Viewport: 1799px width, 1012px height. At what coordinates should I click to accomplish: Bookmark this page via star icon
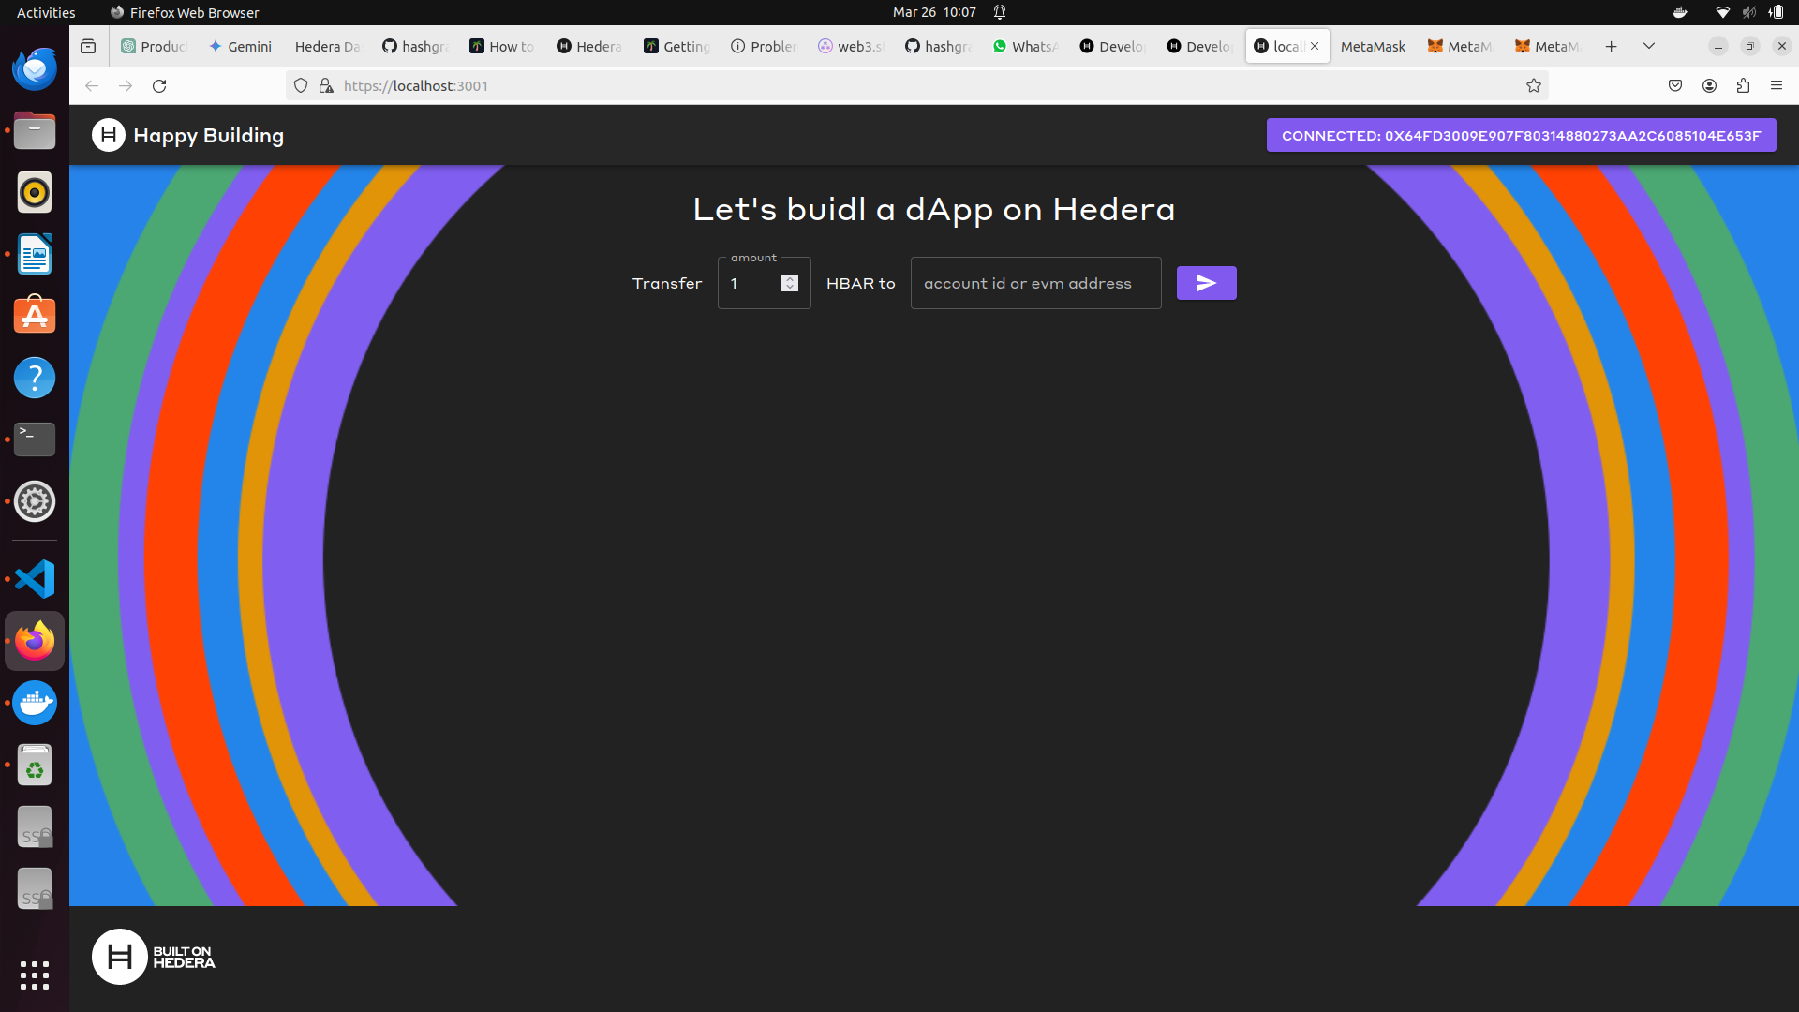(1534, 85)
